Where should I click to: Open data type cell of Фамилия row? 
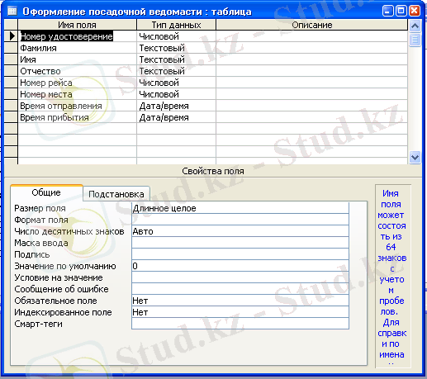tap(176, 48)
